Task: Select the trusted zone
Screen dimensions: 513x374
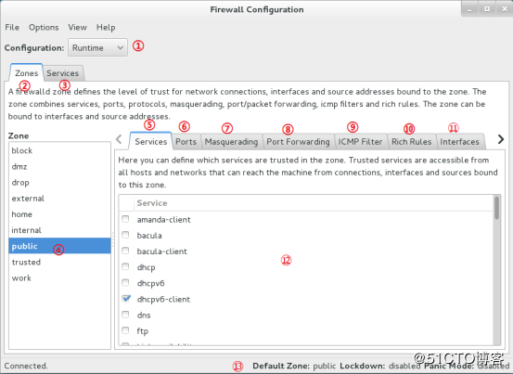Action: tap(59, 262)
